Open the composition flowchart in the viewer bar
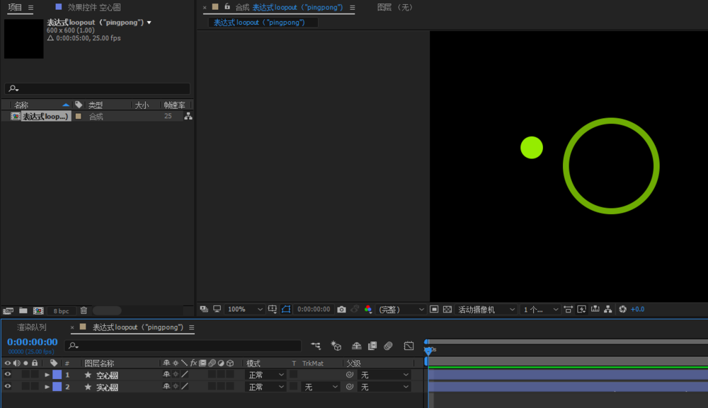This screenshot has height=408, width=708. pos(608,309)
